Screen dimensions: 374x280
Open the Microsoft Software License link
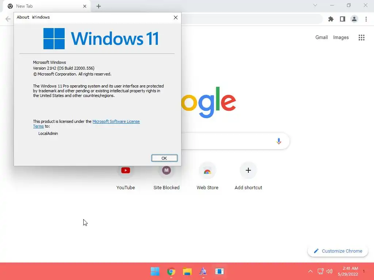click(116, 121)
